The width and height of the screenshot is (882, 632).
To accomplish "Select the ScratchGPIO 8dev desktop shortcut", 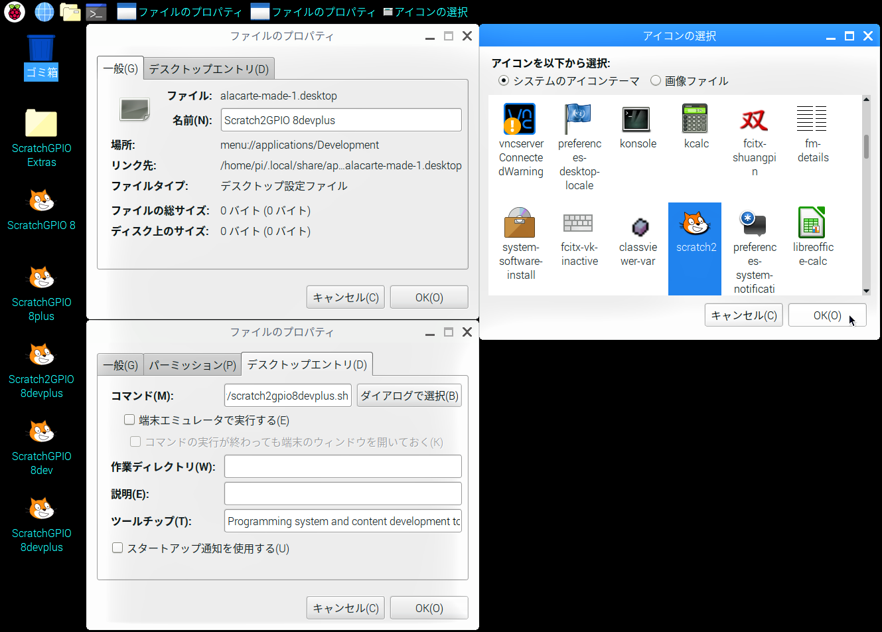I will pos(41,447).
